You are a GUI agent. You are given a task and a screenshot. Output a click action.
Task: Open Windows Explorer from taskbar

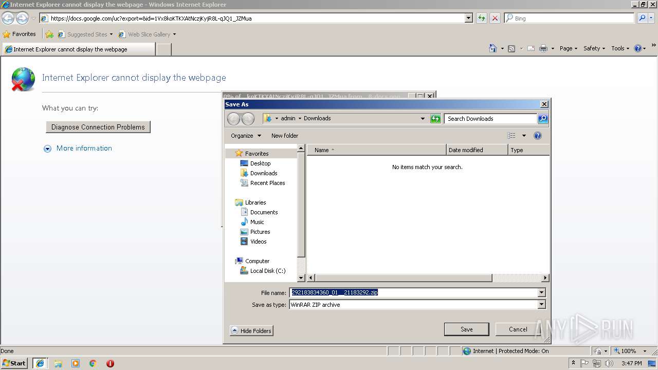coord(58,363)
